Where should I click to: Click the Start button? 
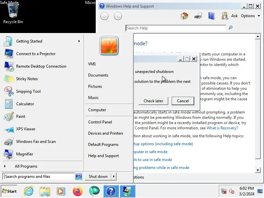tap(9, 191)
